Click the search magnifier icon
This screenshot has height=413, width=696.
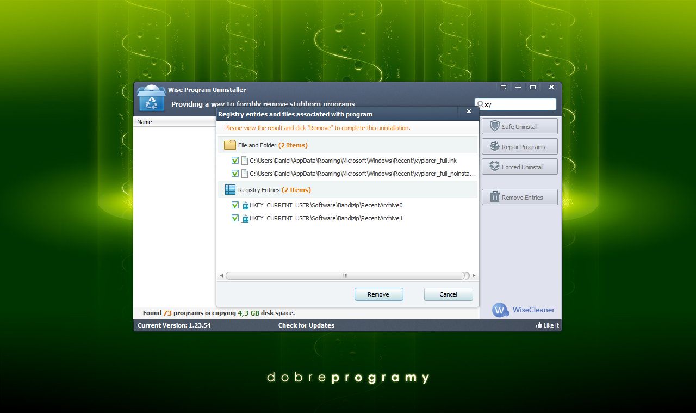[480, 104]
